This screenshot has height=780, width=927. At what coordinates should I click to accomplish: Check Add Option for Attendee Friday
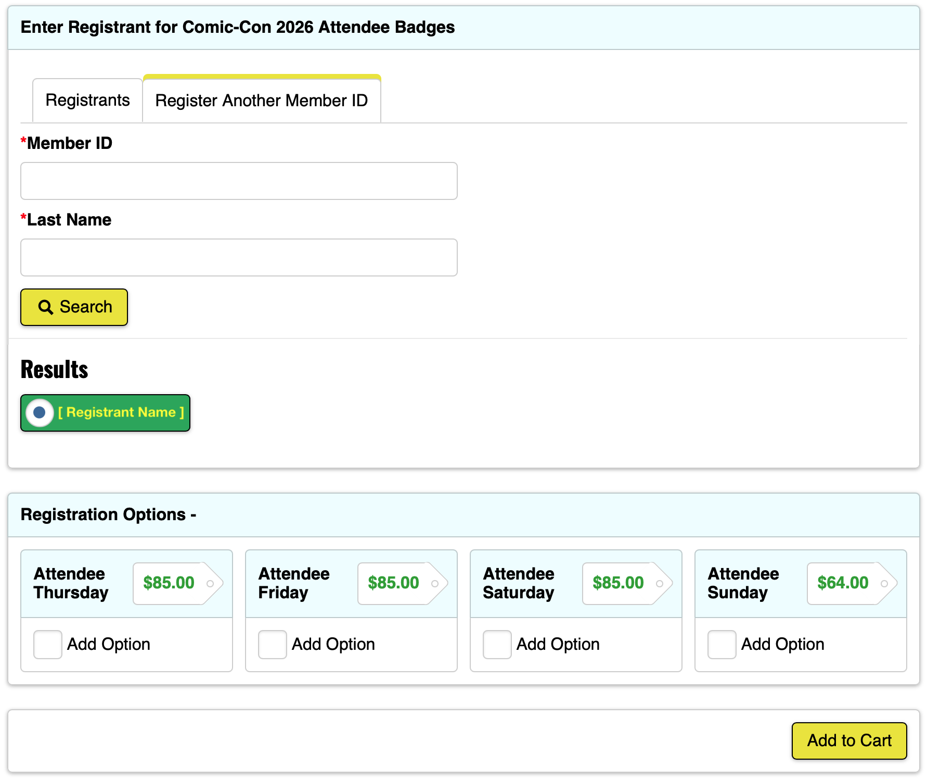coord(273,645)
